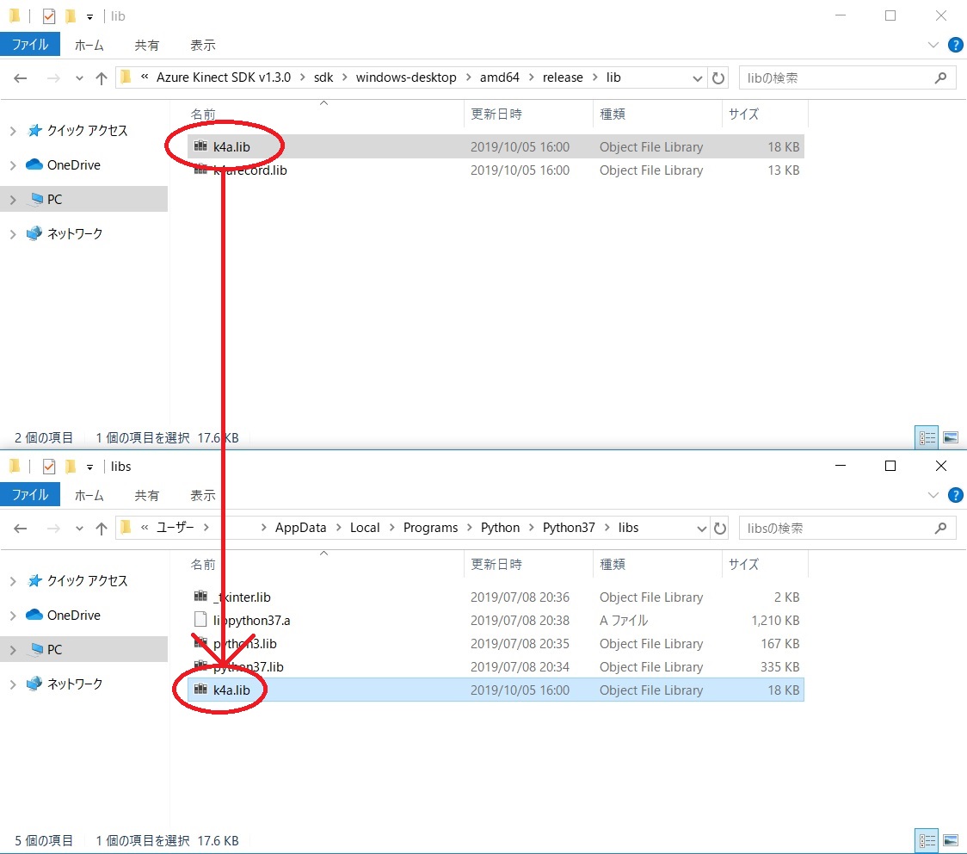
Task: Open View tab in lib window
Action: pos(202,45)
